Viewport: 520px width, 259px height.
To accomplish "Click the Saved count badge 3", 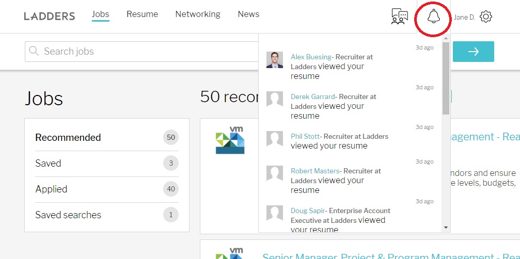I will [171, 163].
